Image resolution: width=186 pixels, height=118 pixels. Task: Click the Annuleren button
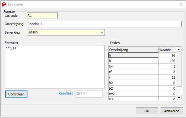tap(172, 111)
